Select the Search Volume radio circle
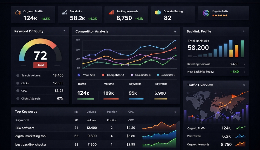The width and height of the screenshot is (260, 150). pos(18,75)
